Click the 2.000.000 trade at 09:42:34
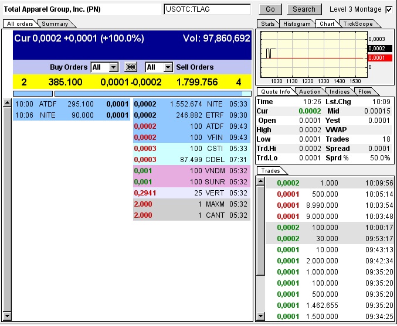 330,260
